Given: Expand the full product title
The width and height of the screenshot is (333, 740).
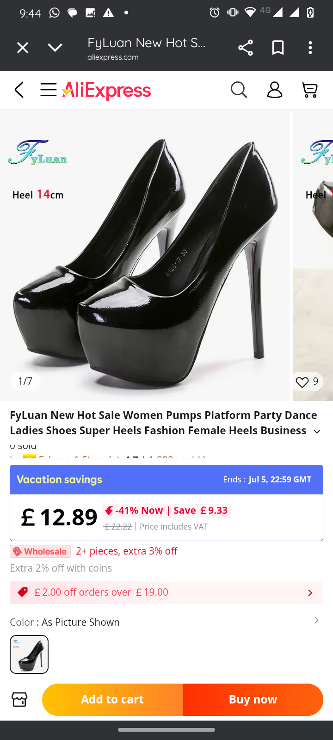Looking at the screenshot, I should 317,431.
